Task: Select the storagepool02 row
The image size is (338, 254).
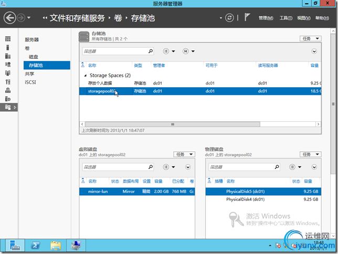Action: pos(200,91)
